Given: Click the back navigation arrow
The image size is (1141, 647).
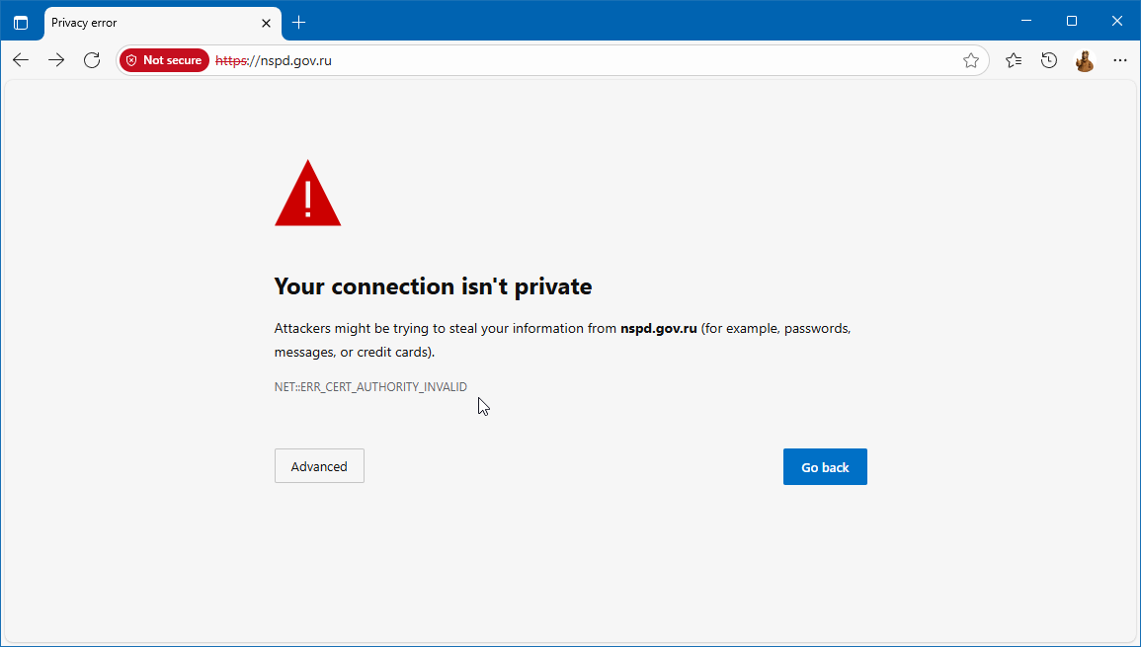Looking at the screenshot, I should click(x=21, y=60).
